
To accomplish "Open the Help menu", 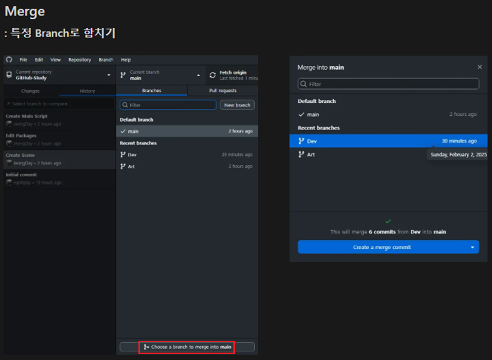I will 126,60.
